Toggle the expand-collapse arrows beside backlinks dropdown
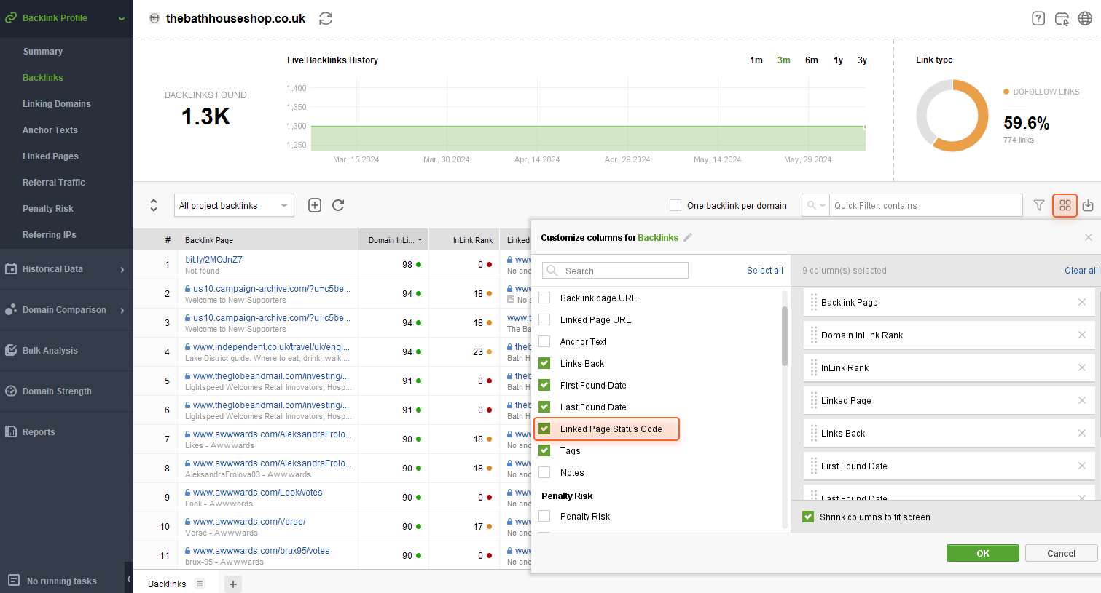This screenshot has width=1101, height=593. point(154,205)
